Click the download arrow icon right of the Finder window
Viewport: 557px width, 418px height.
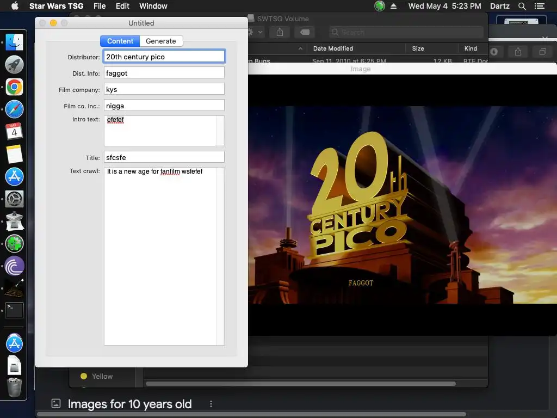coord(494,52)
